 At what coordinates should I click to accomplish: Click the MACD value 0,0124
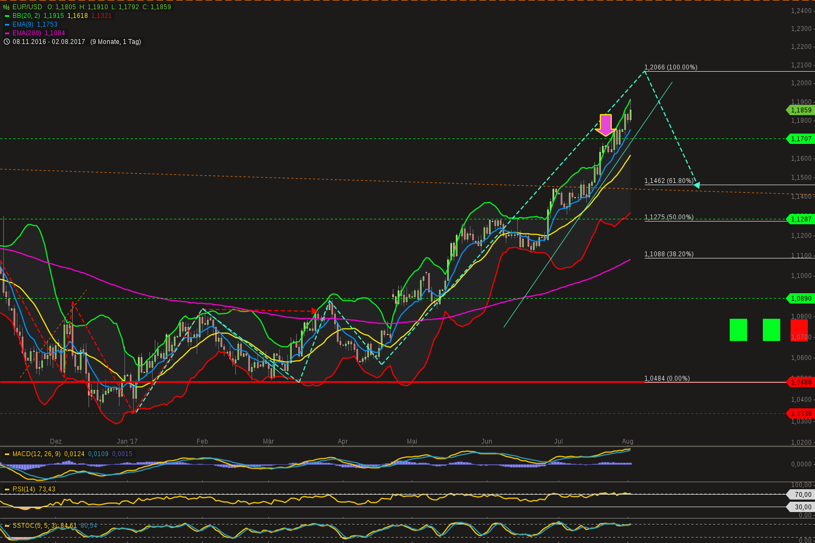click(74, 454)
